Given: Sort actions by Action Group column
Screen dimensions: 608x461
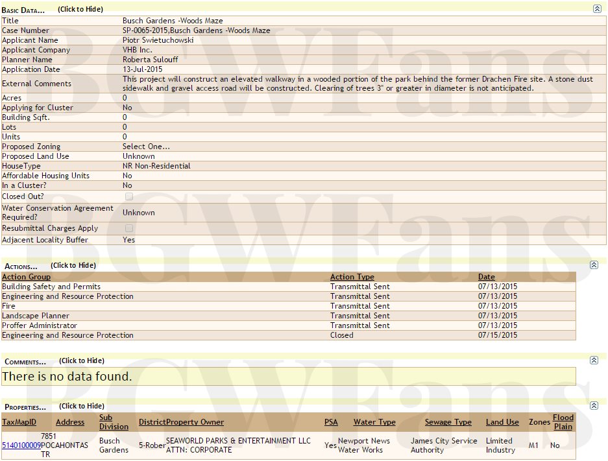Looking at the screenshot, I should coord(27,277).
